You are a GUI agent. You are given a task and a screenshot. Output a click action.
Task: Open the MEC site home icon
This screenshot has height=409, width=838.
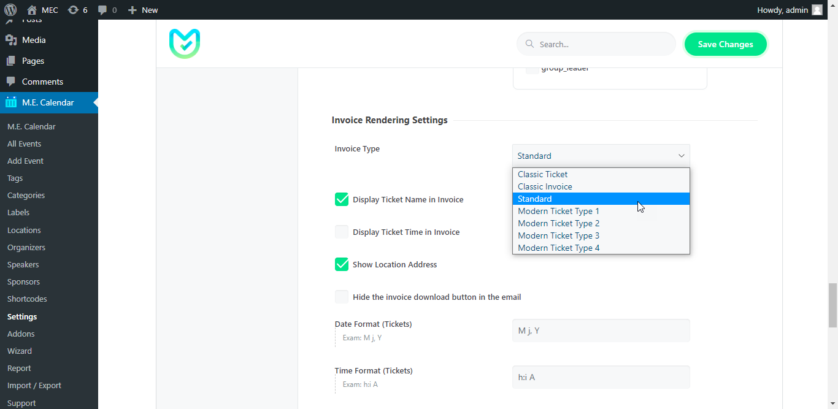[32, 10]
